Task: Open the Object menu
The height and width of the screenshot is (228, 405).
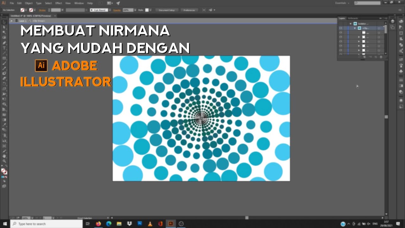Action: pos(29,3)
